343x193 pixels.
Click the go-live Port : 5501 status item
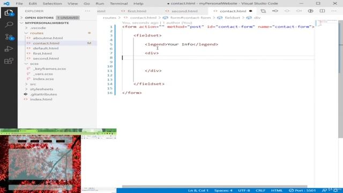[x=302, y=190]
